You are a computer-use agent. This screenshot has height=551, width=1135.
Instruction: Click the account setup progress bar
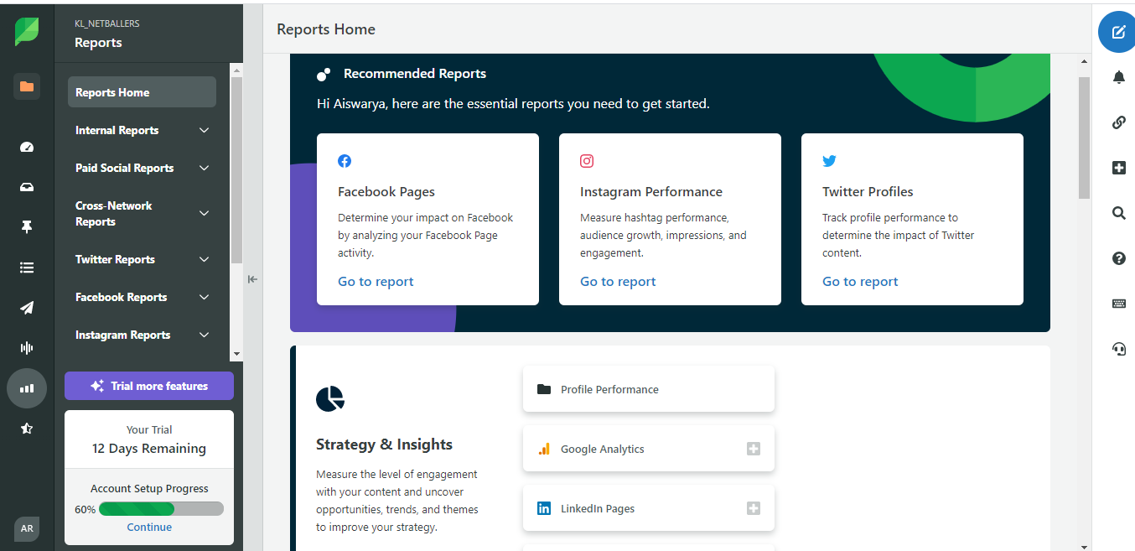tap(161, 509)
